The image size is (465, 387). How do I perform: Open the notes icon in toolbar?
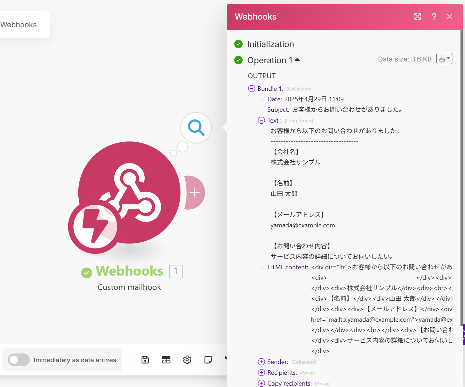[x=208, y=360]
